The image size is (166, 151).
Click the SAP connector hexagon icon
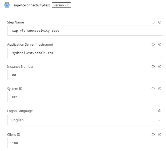coord(7,5)
